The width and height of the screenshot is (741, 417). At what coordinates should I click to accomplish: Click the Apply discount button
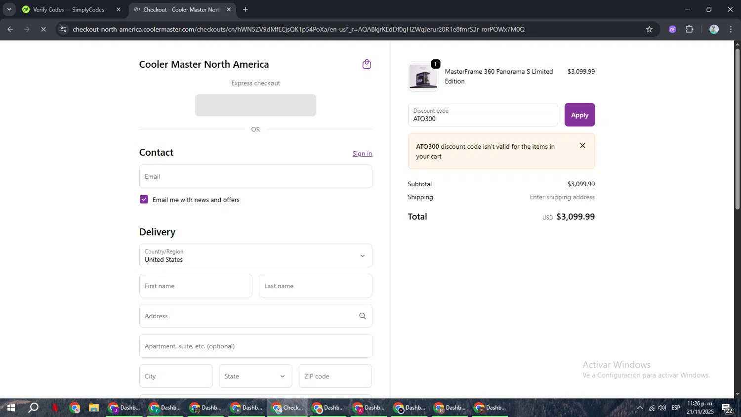[x=579, y=115]
